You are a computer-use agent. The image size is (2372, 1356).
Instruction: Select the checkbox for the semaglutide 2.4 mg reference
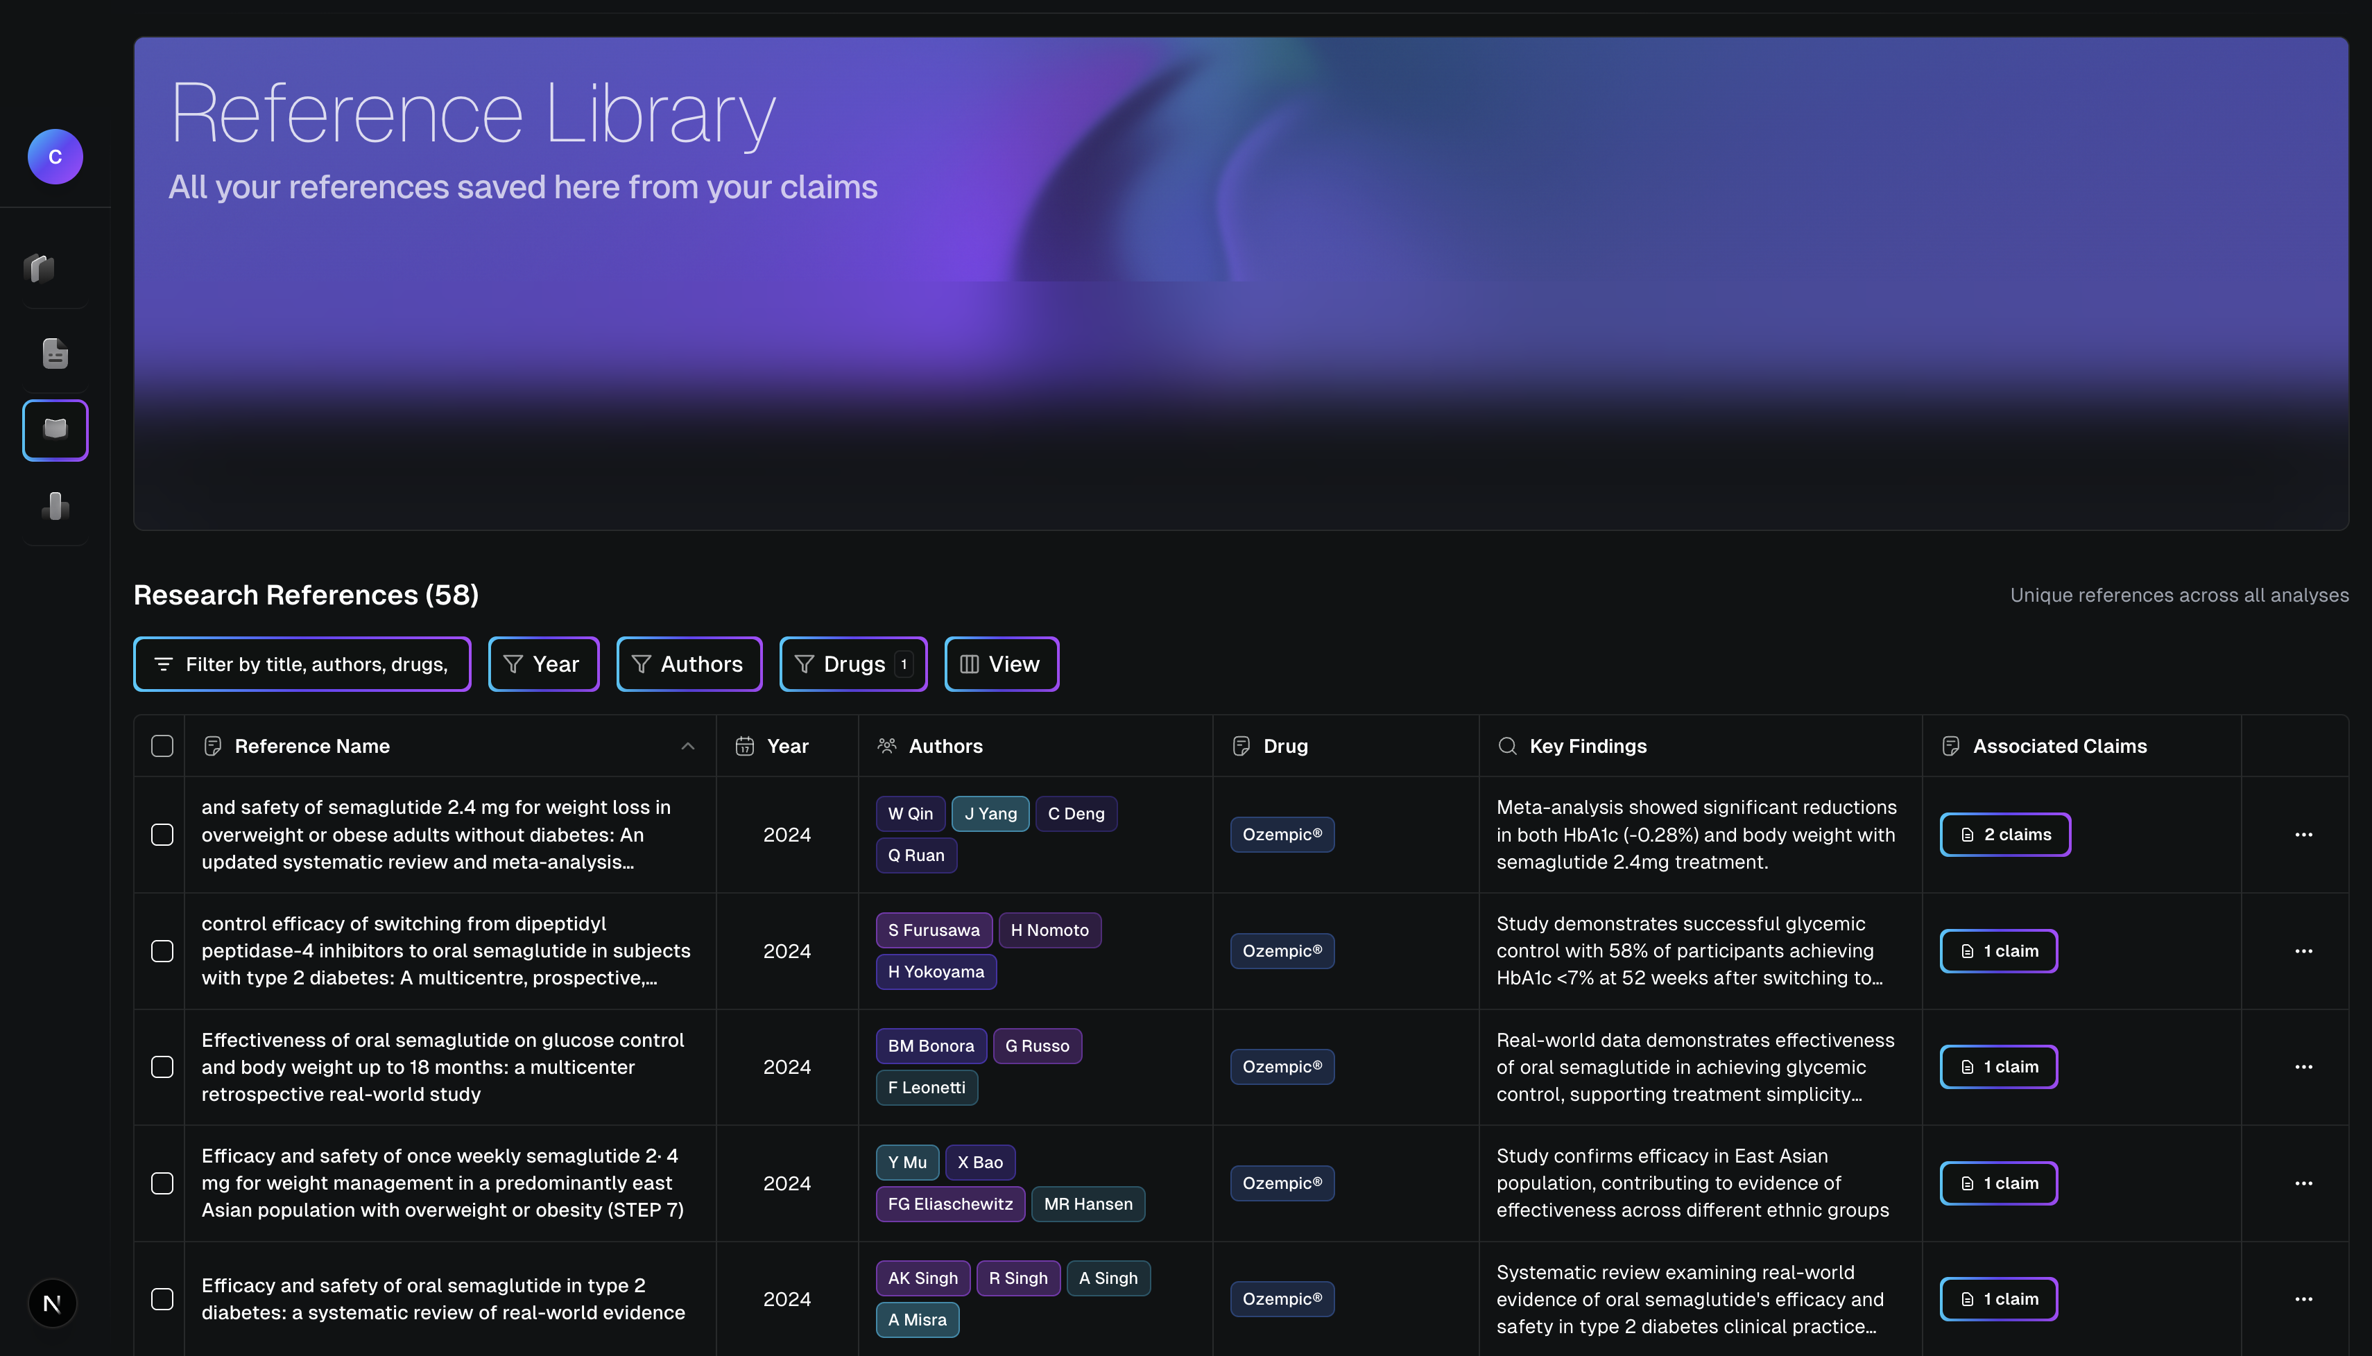coord(162,835)
